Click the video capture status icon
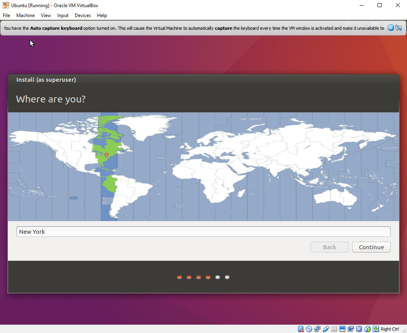 click(351, 329)
